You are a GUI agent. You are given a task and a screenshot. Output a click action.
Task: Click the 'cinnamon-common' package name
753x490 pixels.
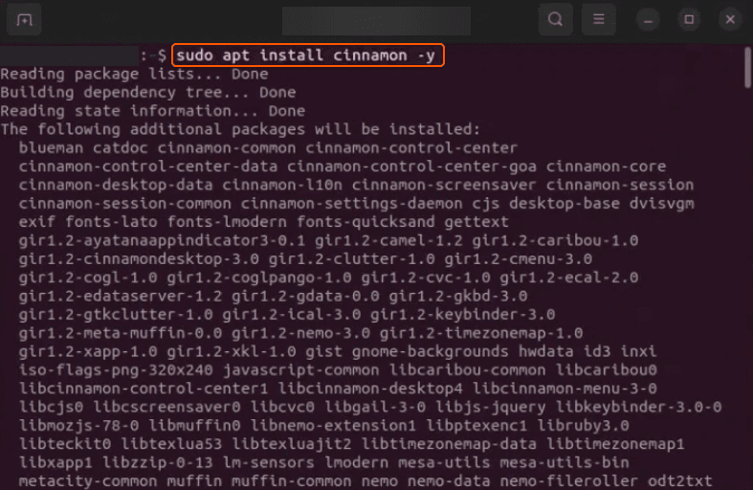227,148
